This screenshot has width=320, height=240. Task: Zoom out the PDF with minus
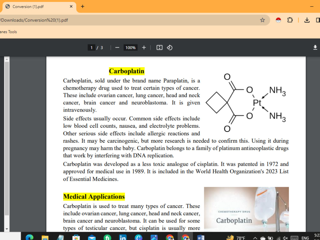[x=117, y=48]
